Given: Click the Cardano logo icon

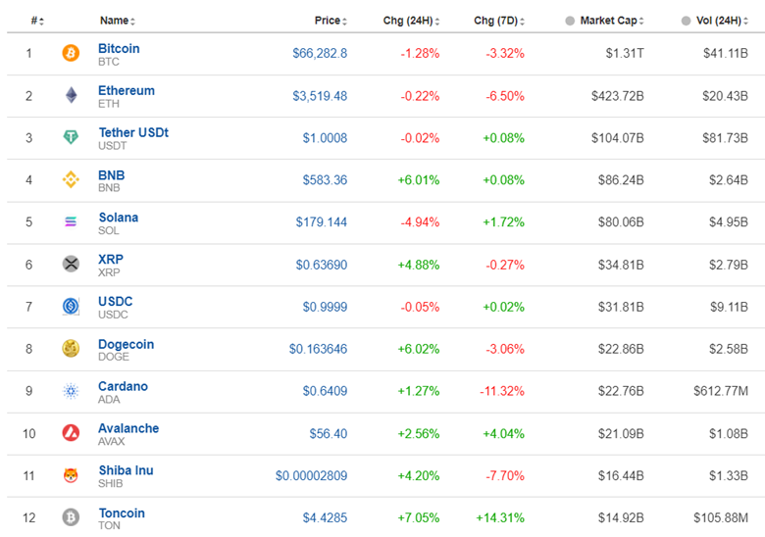Looking at the screenshot, I should click(71, 390).
